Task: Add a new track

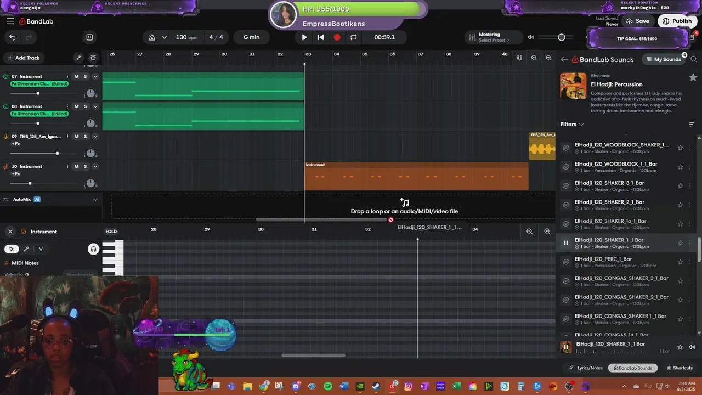Action: [x=23, y=58]
